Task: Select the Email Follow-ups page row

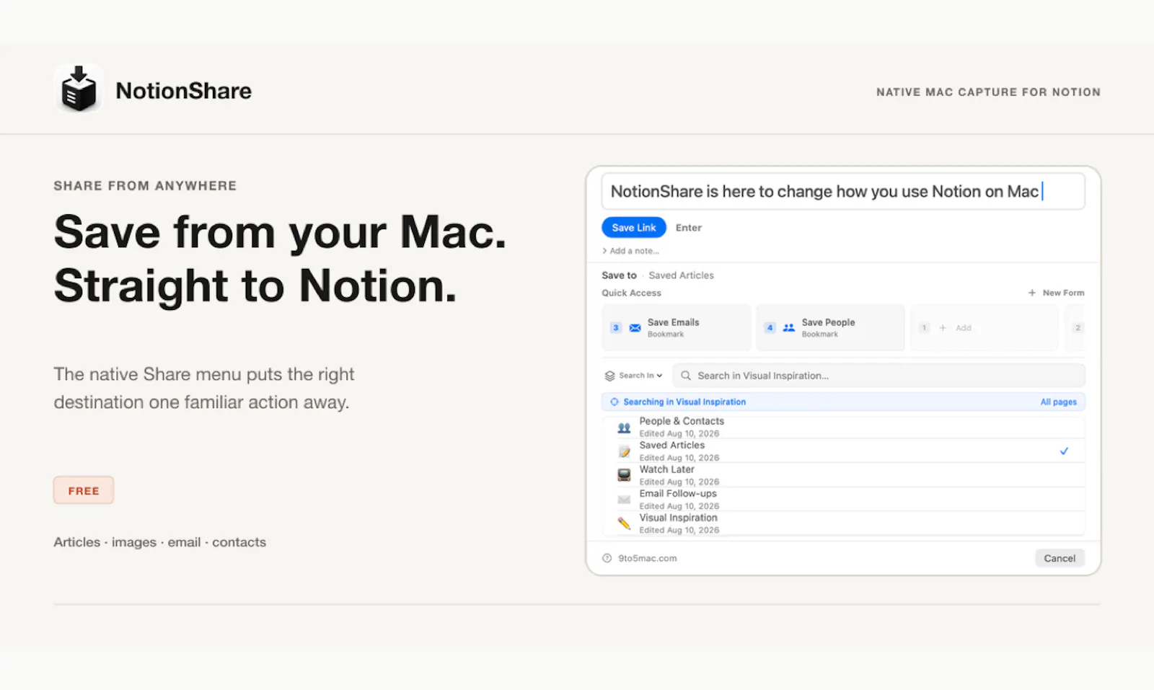Action: (843, 499)
